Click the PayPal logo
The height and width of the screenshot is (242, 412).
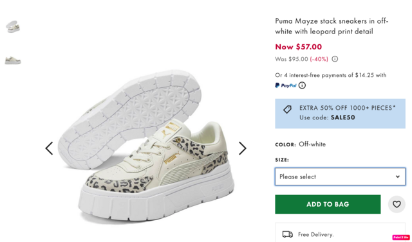pos(286,85)
